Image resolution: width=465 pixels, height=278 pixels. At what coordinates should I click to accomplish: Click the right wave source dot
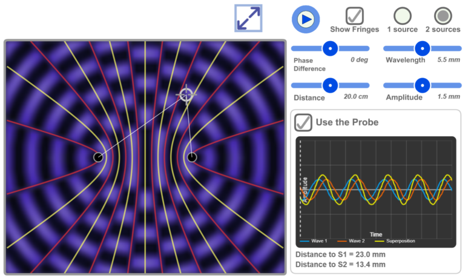pyautogui.click(x=192, y=157)
